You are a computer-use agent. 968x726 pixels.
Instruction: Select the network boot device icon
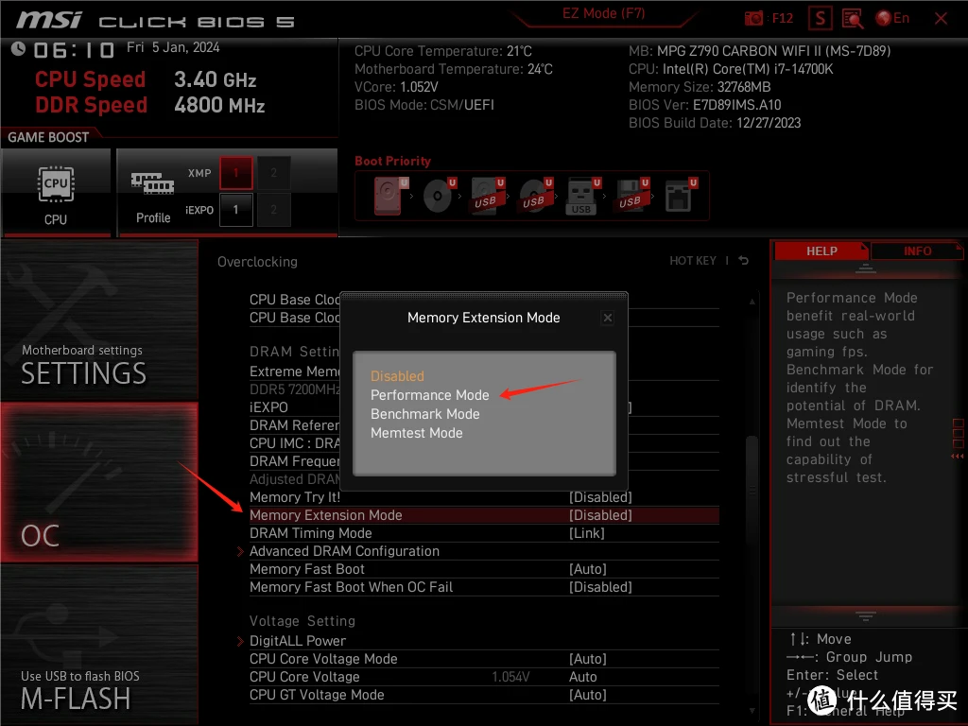coord(681,196)
